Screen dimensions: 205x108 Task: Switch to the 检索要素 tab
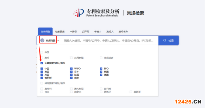tap(60, 31)
